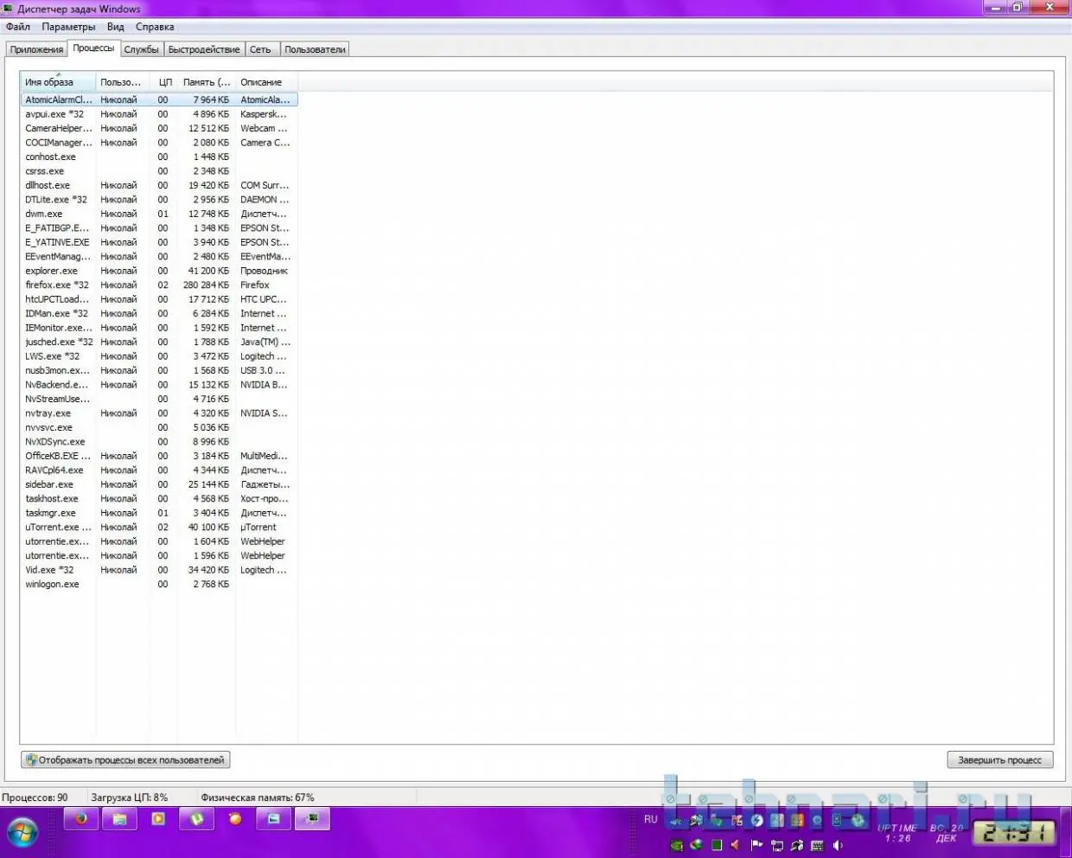Open the uTorrent taskbar icon

coord(197,818)
